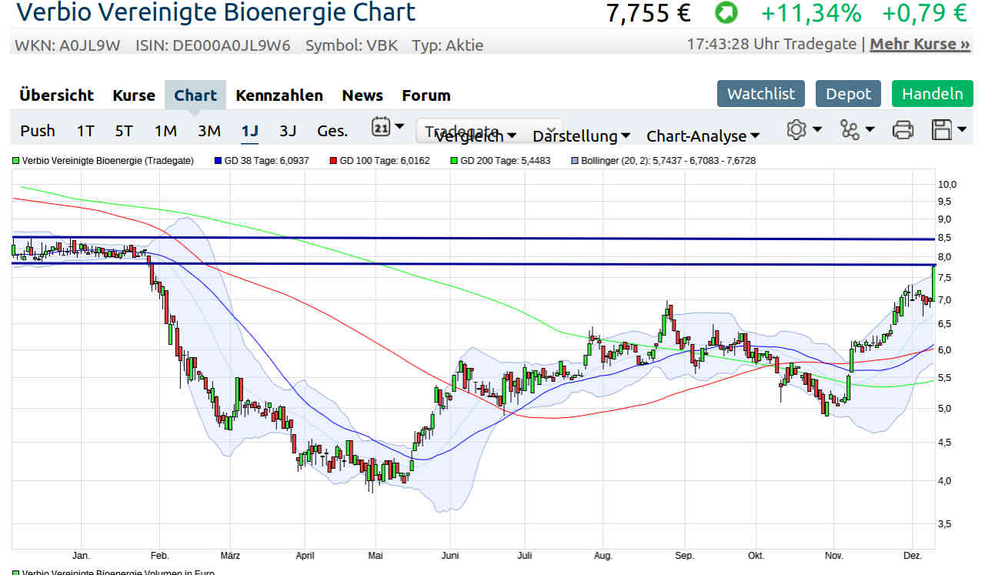The image size is (985, 575).
Task: Switch chart to the 1M range
Action: point(165,131)
